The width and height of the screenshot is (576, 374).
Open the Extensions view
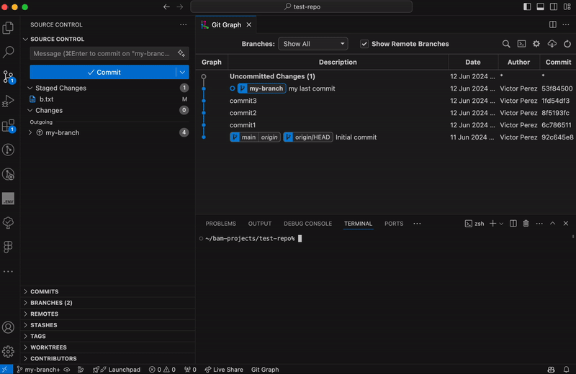point(9,126)
